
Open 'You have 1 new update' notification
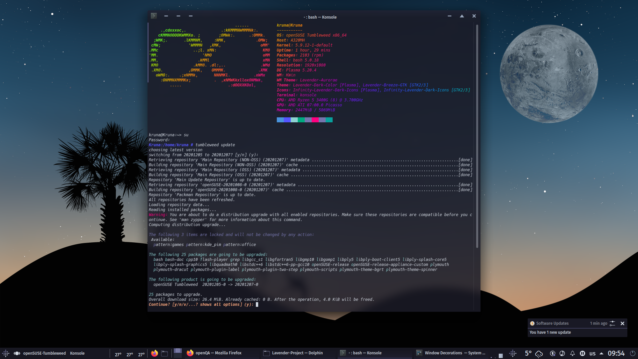tap(550, 332)
